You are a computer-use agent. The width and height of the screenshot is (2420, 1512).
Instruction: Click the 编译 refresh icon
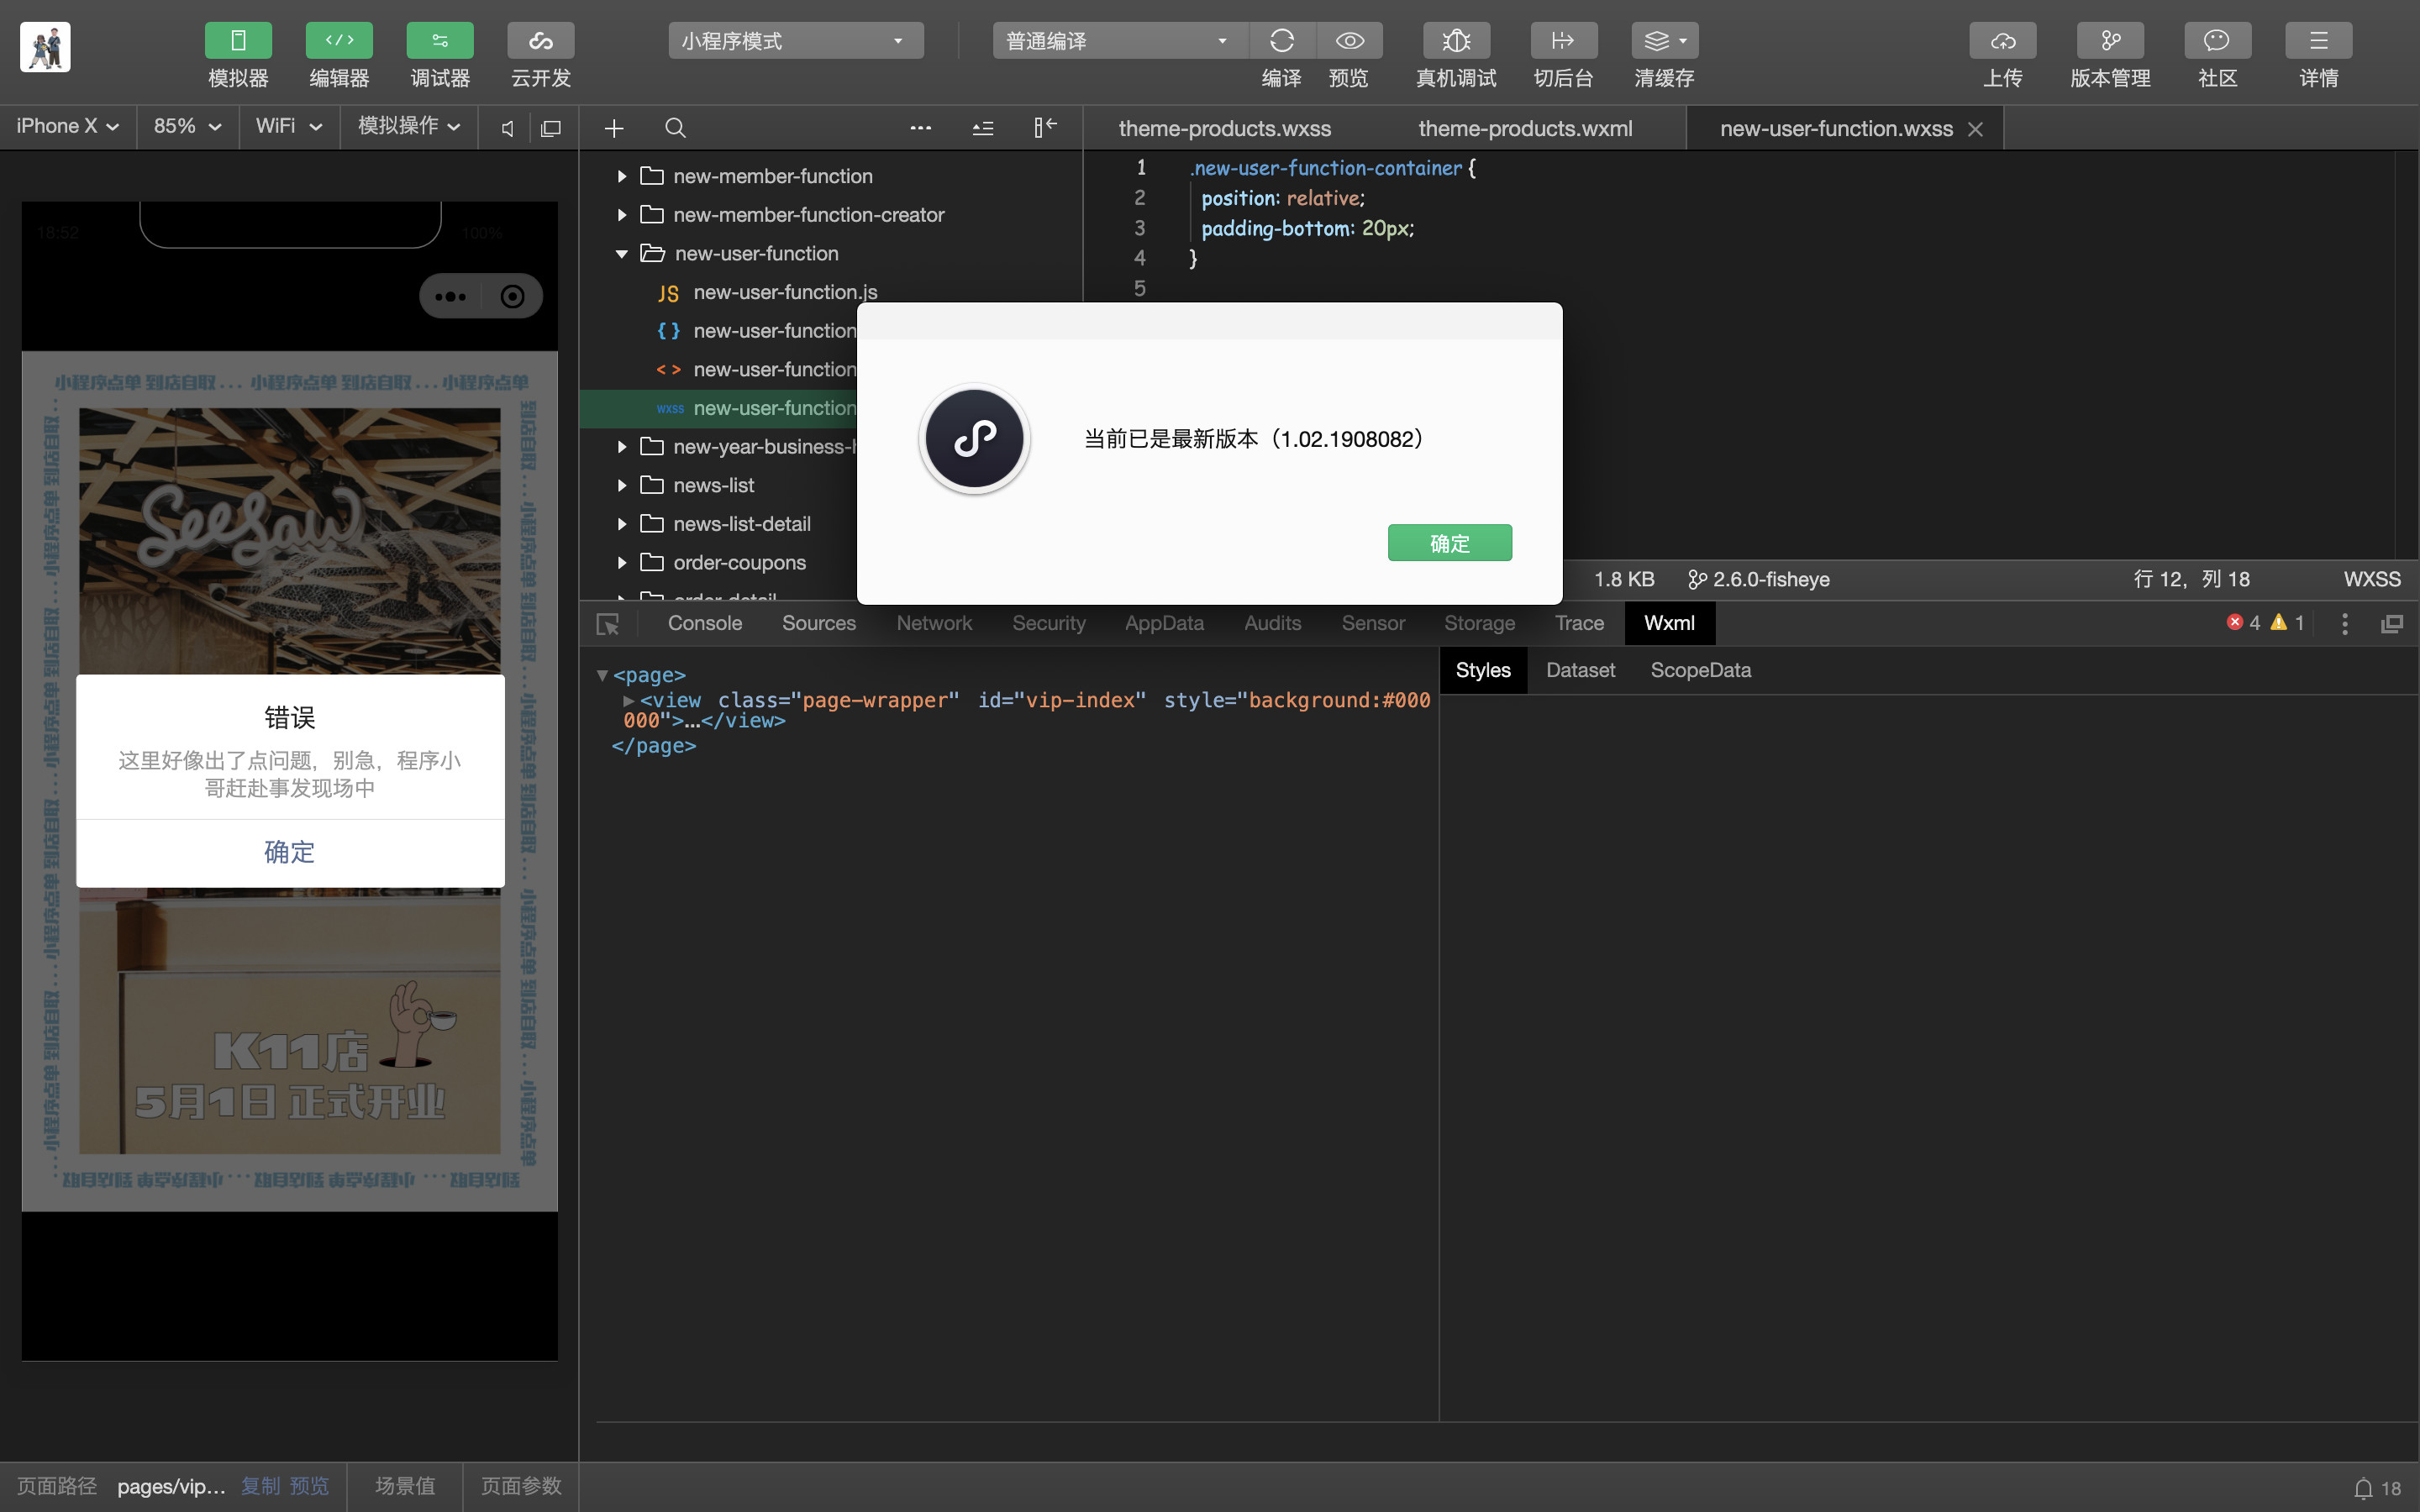pyautogui.click(x=1282, y=41)
